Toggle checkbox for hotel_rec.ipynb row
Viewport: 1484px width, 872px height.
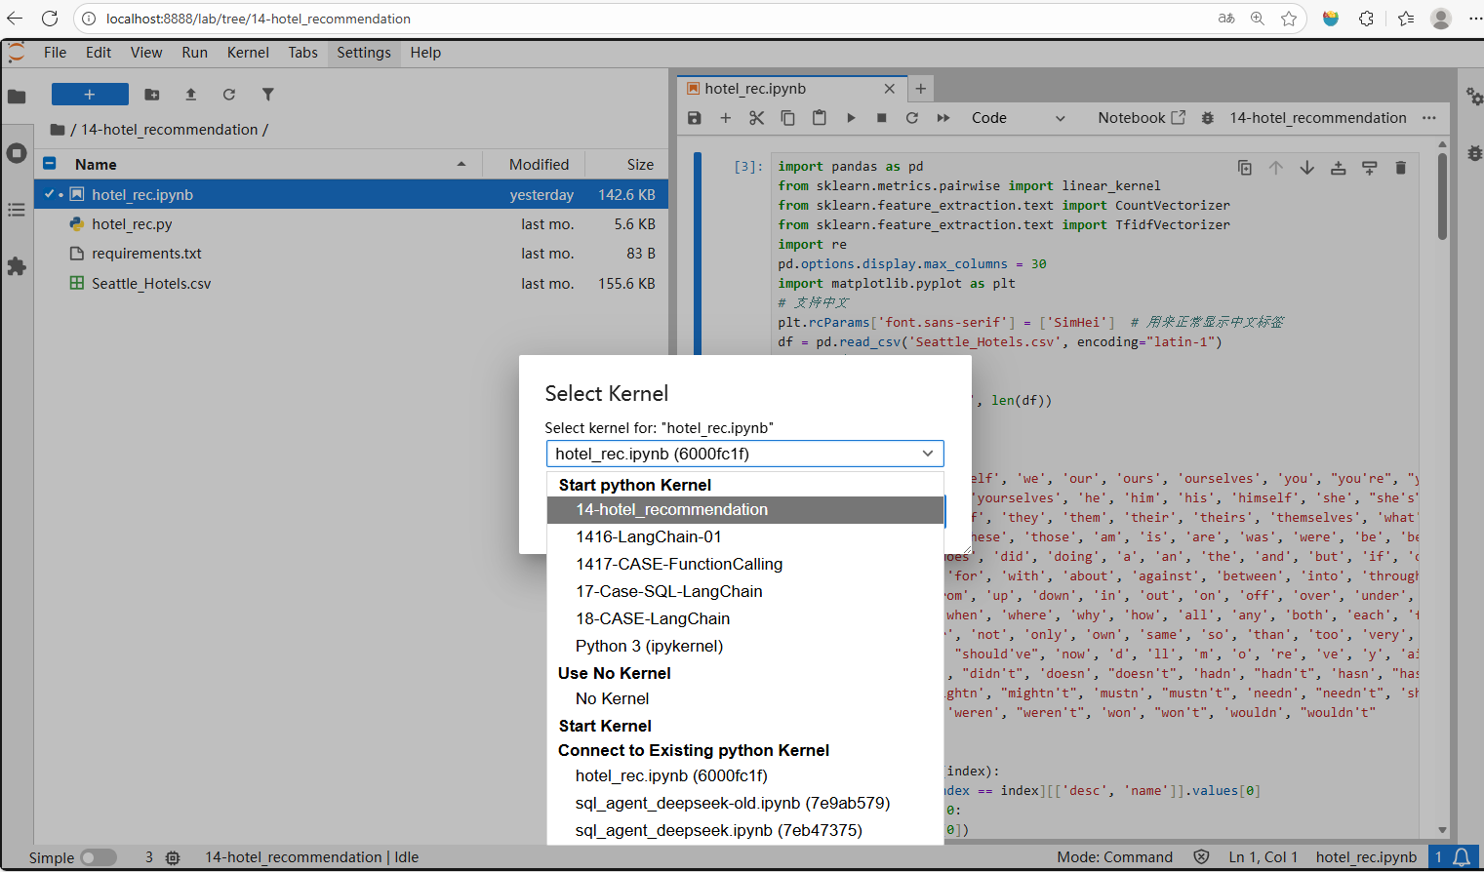point(50,194)
